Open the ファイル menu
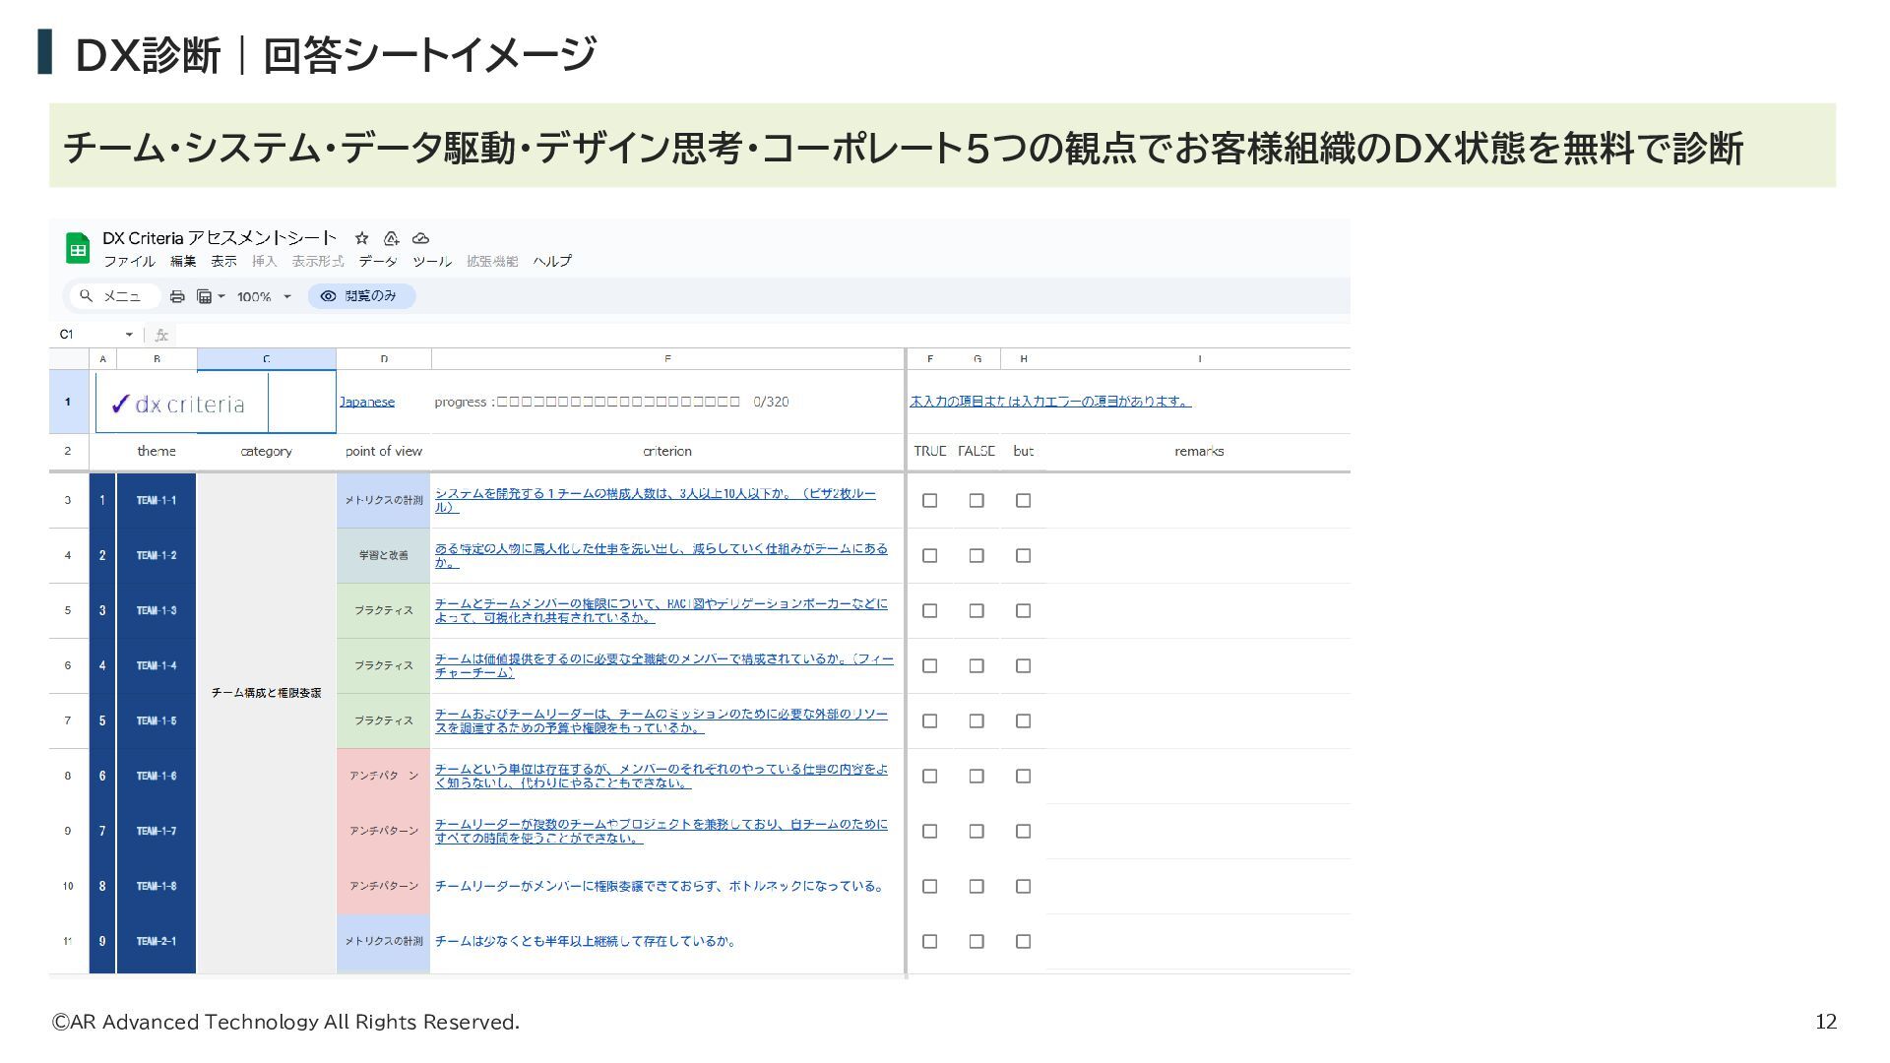 pyautogui.click(x=129, y=262)
